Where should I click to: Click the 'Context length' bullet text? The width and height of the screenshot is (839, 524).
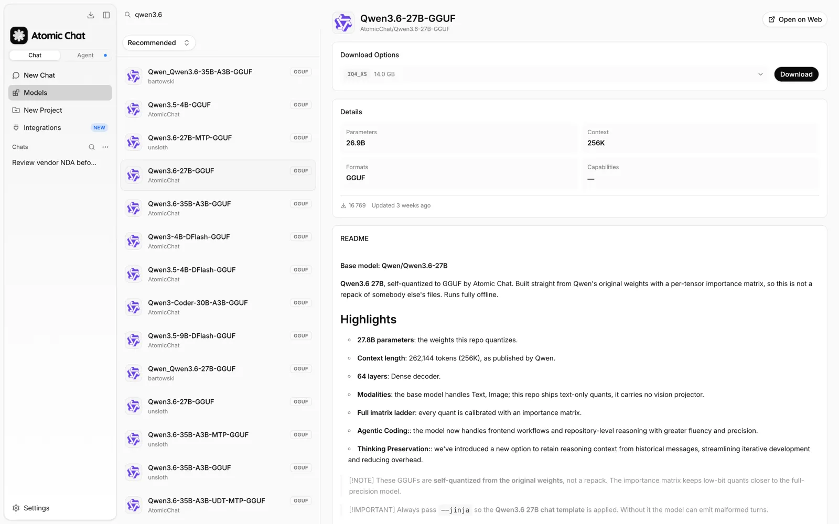(x=456, y=358)
